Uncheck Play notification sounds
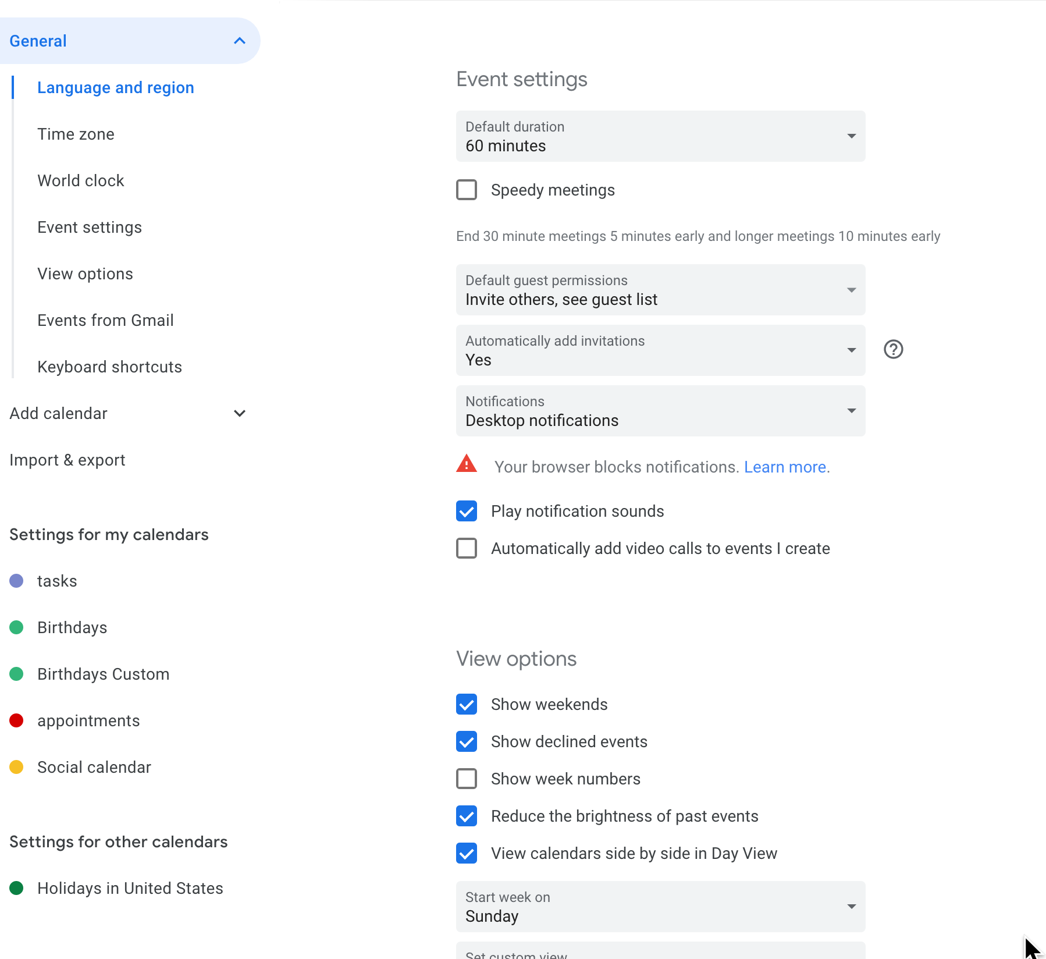This screenshot has width=1046, height=959. pyautogui.click(x=467, y=511)
